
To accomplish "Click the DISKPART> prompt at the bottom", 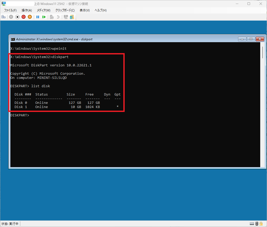I will [20, 115].
